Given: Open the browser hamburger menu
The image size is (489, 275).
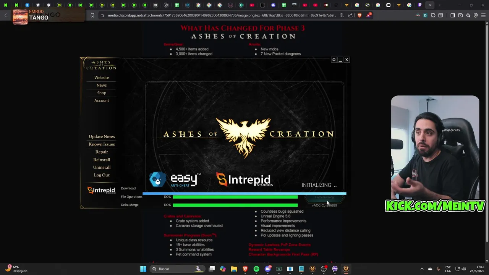Looking at the screenshot, I should [x=484, y=15].
